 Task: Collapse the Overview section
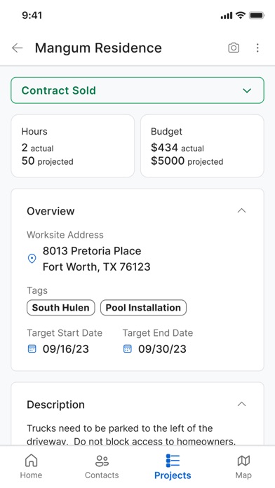pyautogui.click(x=241, y=211)
